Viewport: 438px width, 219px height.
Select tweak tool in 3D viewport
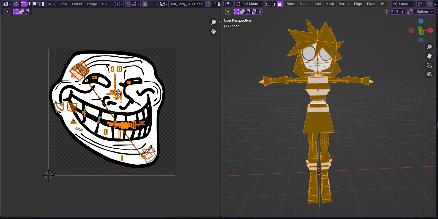pyautogui.click(x=228, y=12)
